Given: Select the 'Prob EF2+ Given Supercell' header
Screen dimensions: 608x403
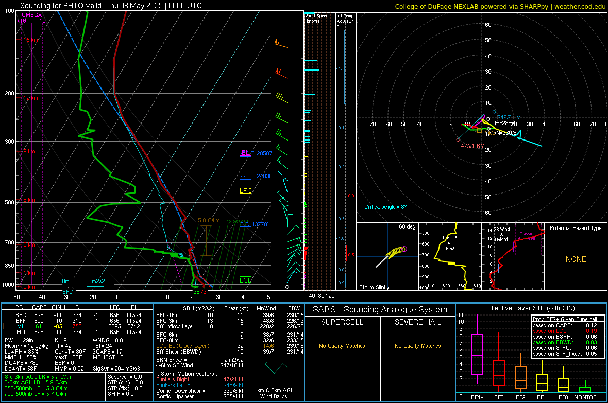Looking at the screenshot, I should coord(565,319).
